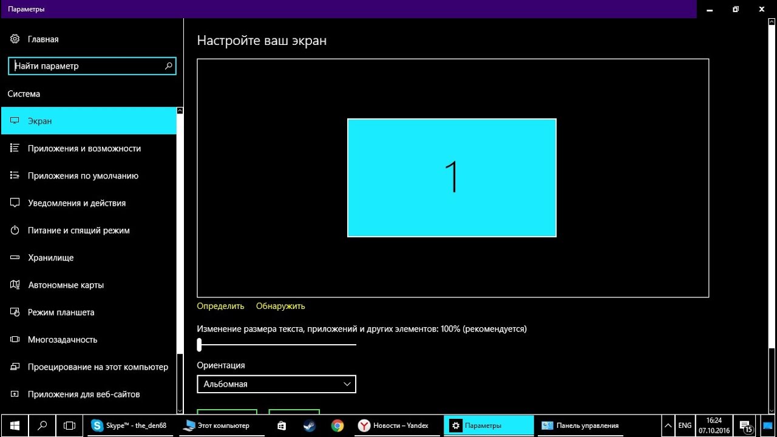Viewport: 777px width, 437px height.
Task: Open Хранилище section
Action: pyautogui.click(x=89, y=257)
